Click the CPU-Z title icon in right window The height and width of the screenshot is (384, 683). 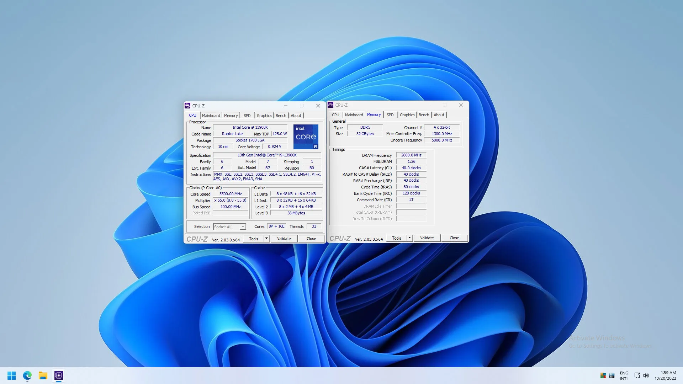coord(330,105)
